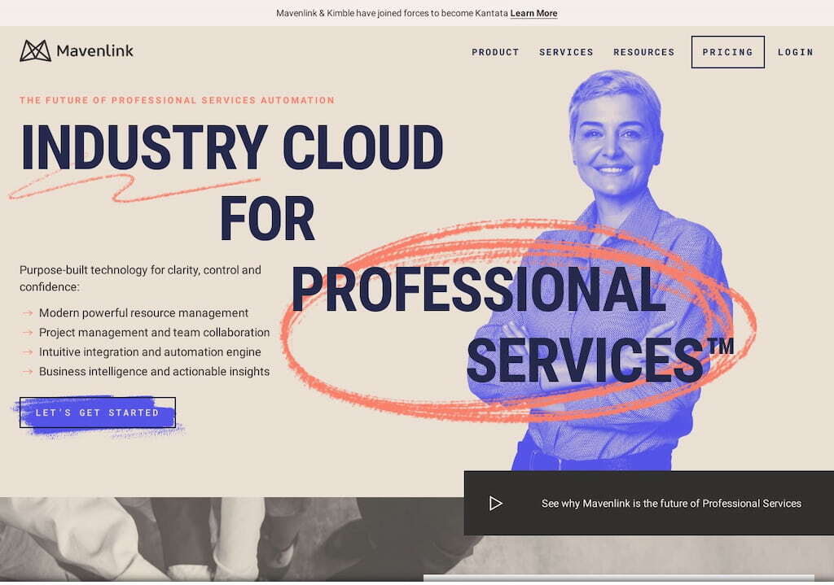Go to the Pricing page
This screenshot has height=585, width=834.
(x=727, y=52)
